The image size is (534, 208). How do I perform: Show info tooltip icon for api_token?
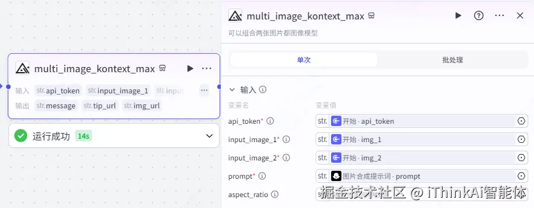(x=270, y=121)
